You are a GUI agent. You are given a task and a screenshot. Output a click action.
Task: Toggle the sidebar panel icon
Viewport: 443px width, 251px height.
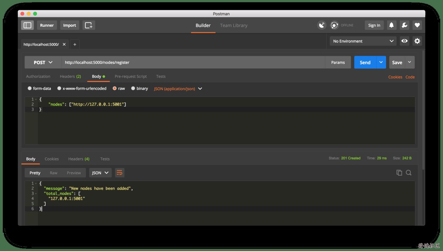coord(27,25)
